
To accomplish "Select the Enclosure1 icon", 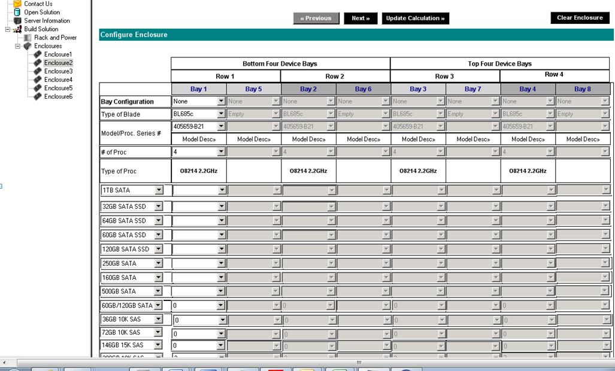I will [37, 54].
